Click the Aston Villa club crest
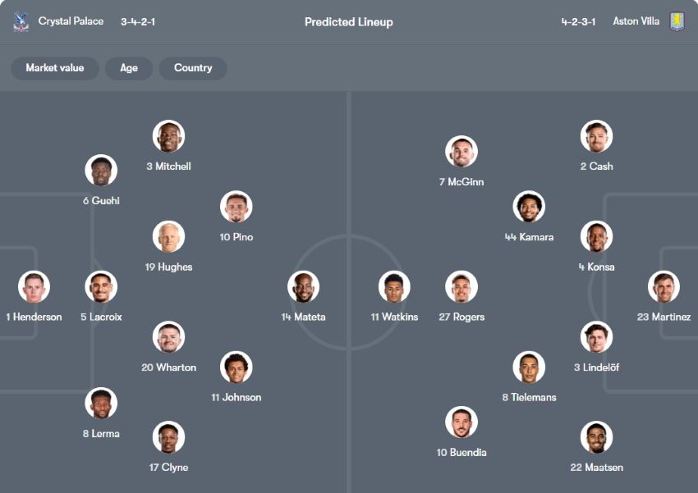Screen dimensions: 698x493 pyautogui.click(x=677, y=22)
